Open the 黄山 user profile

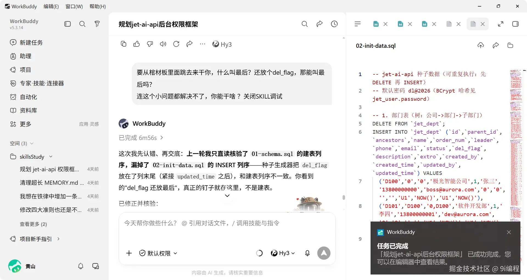point(22,266)
